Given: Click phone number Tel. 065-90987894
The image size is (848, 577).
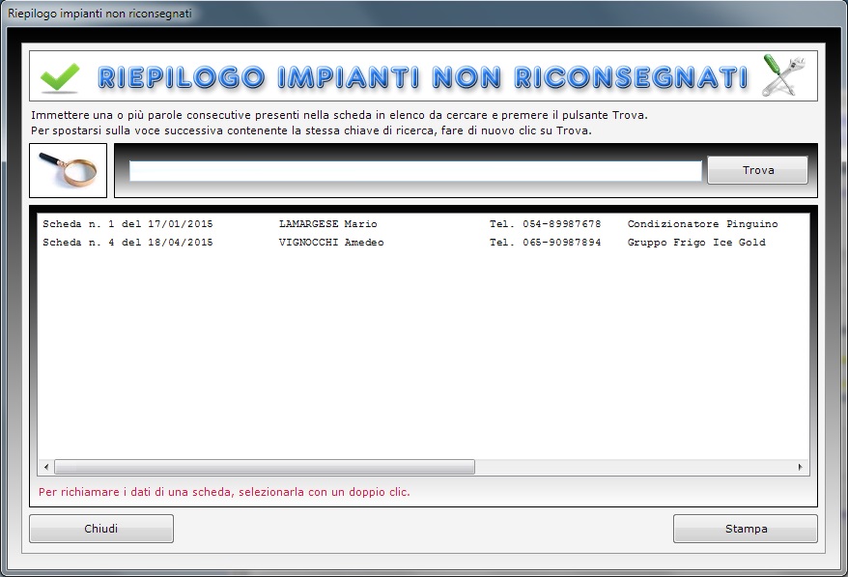Looking at the screenshot, I should tap(545, 243).
